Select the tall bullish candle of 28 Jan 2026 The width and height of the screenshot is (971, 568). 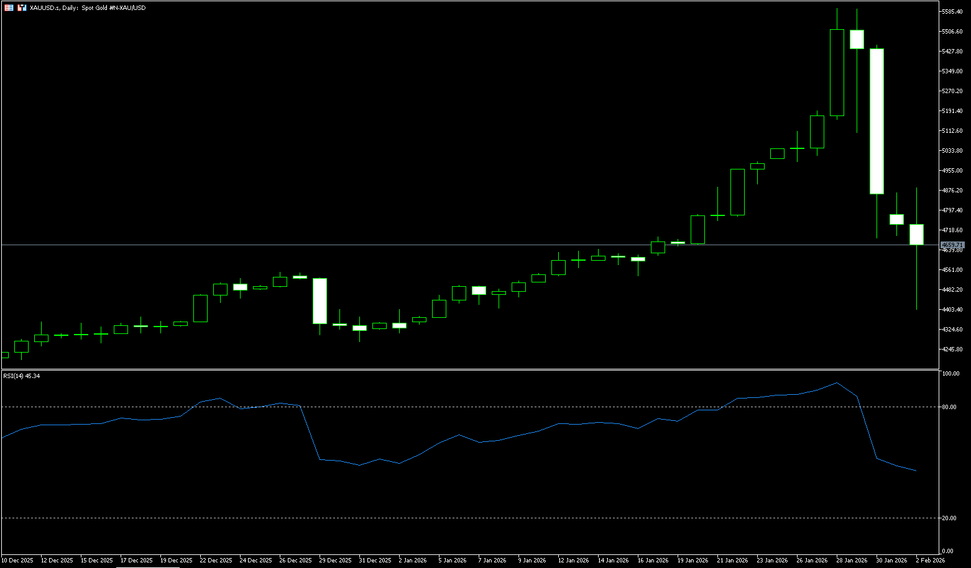(x=837, y=73)
